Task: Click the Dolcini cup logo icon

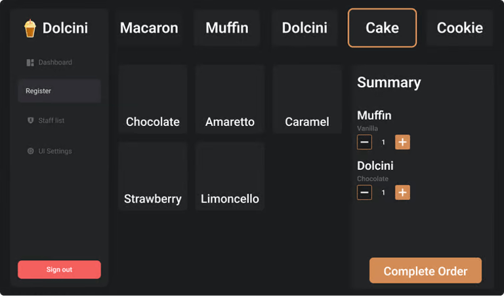Action: 30,28
